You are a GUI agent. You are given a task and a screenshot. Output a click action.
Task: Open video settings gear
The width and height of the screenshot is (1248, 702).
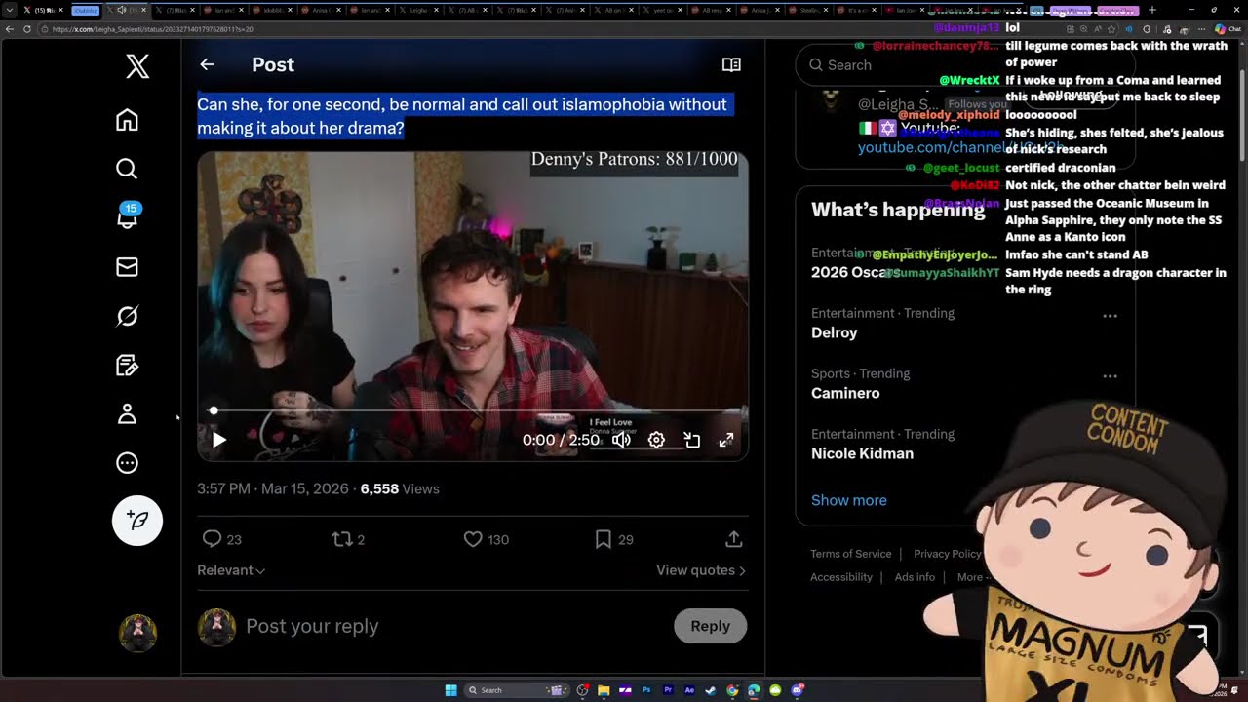(x=656, y=440)
